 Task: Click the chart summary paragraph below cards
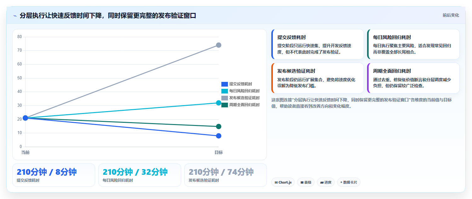362,103
